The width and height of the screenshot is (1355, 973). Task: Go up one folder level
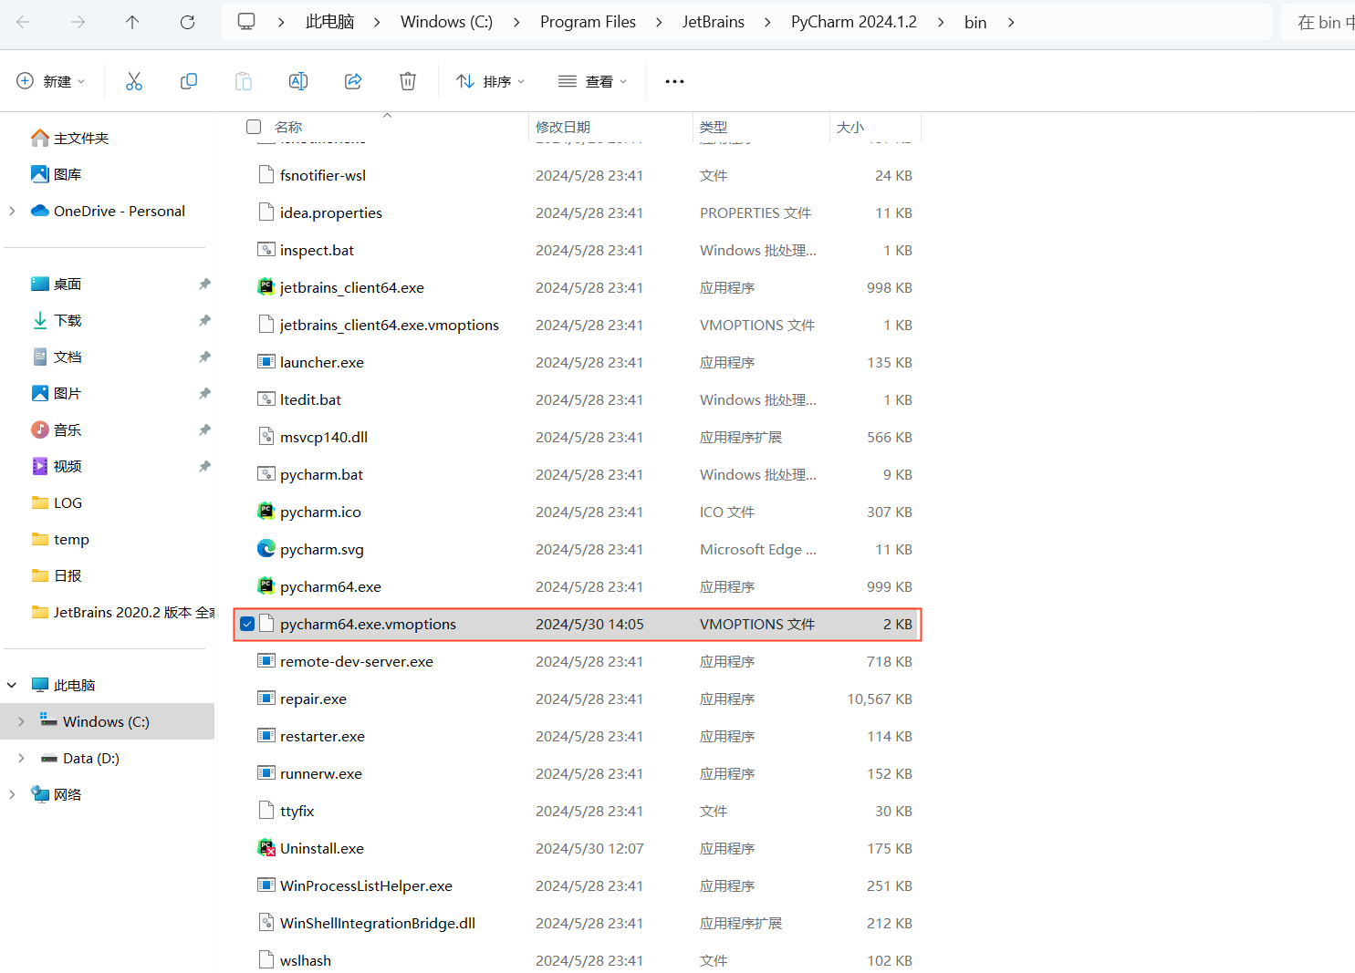(132, 22)
